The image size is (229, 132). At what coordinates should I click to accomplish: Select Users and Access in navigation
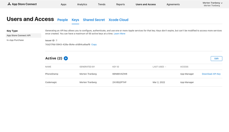146,4
